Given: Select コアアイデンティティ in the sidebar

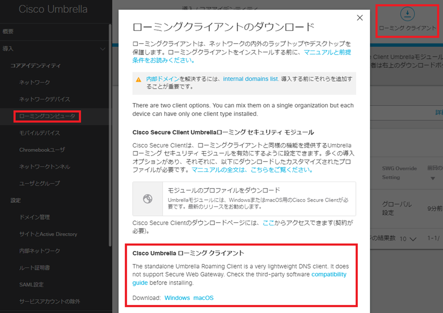Looking at the screenshot, I should coord(36,65).
